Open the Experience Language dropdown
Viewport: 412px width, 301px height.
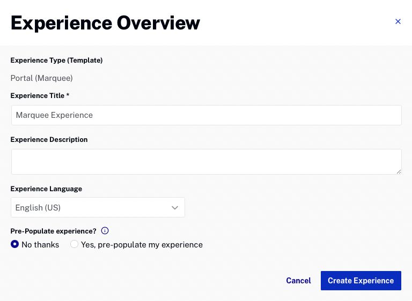(x=98, y=207)
